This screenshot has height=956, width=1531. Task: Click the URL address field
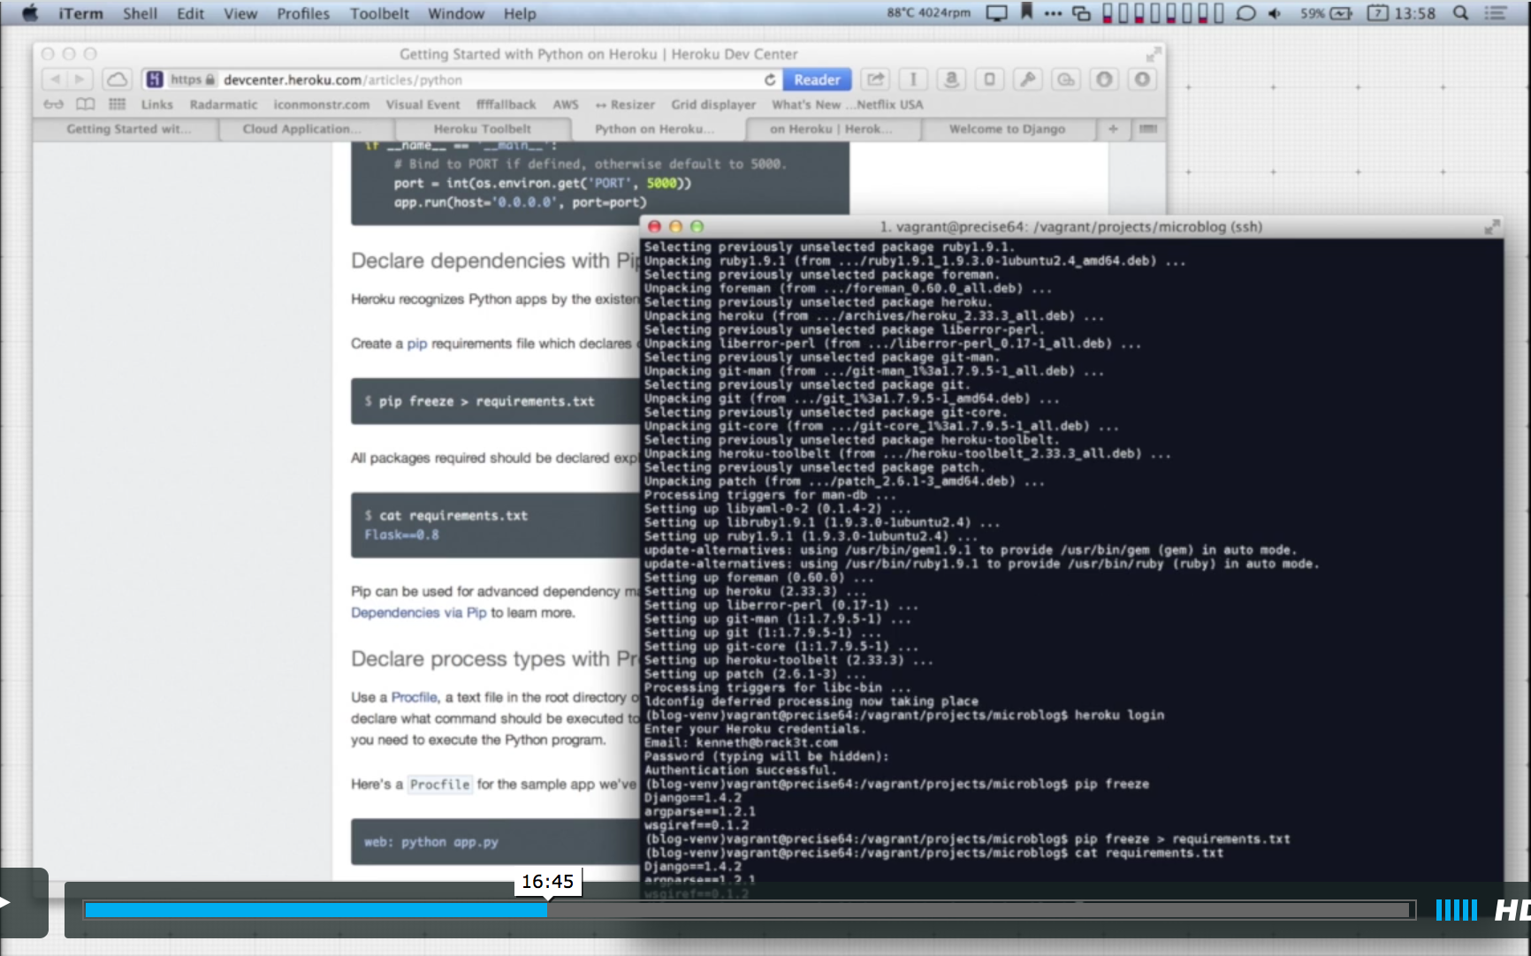coord(486,80)
